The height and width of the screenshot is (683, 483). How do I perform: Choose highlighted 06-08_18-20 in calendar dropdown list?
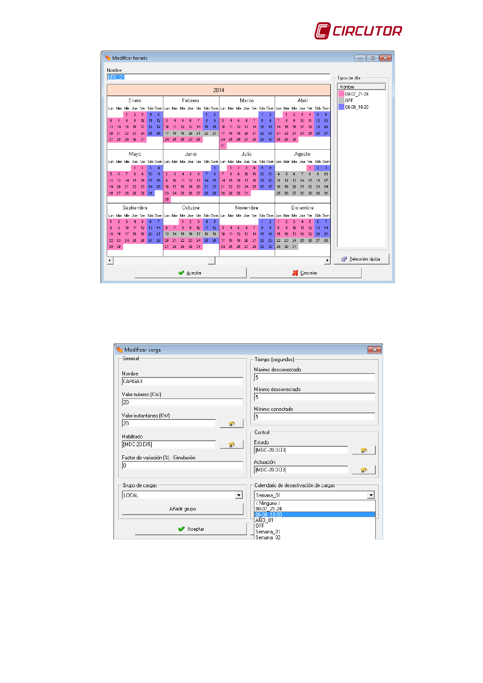[x=315, y=515]
